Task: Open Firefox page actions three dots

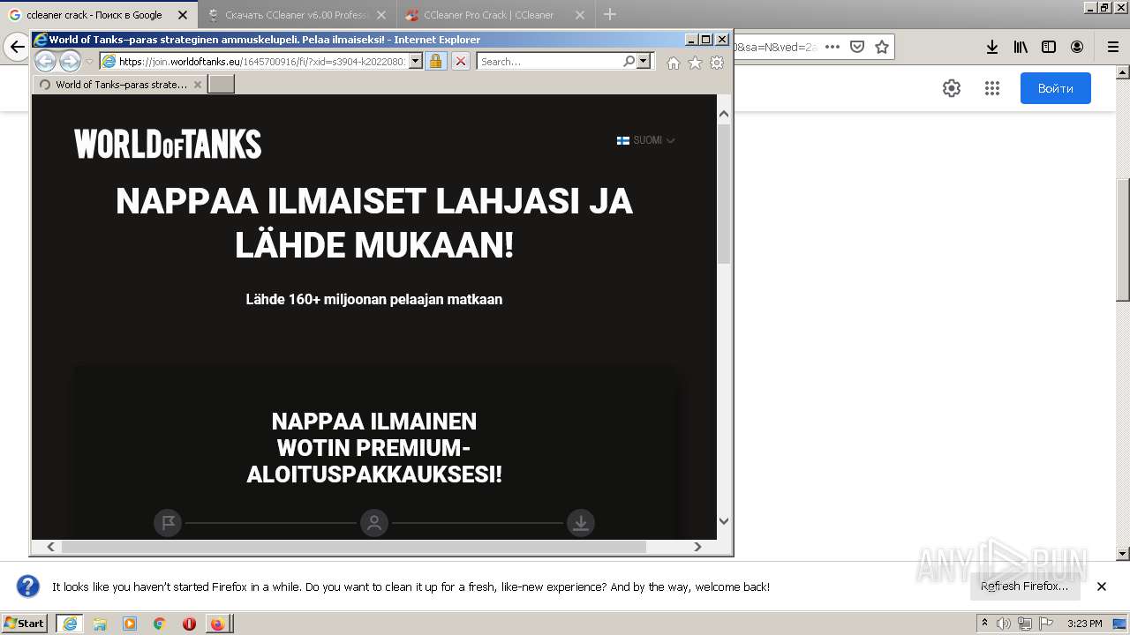Action: coord(832,47)
